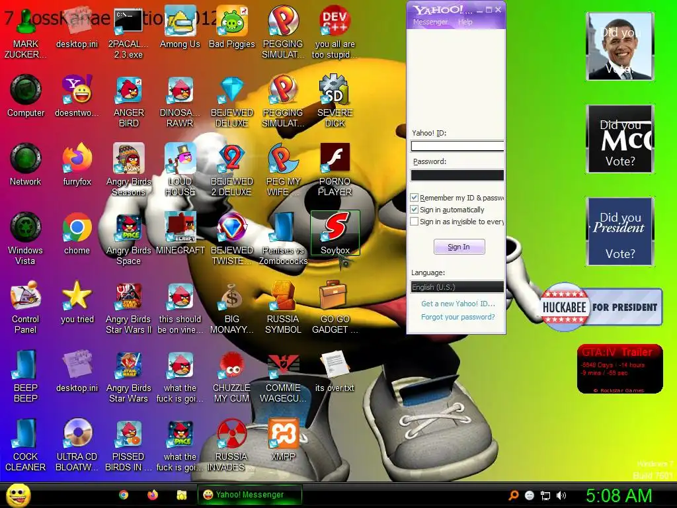Select Yahoo! Messenger taskbar button
The width and height of the screenshot is (677, 508).
[x=249, y=495]
